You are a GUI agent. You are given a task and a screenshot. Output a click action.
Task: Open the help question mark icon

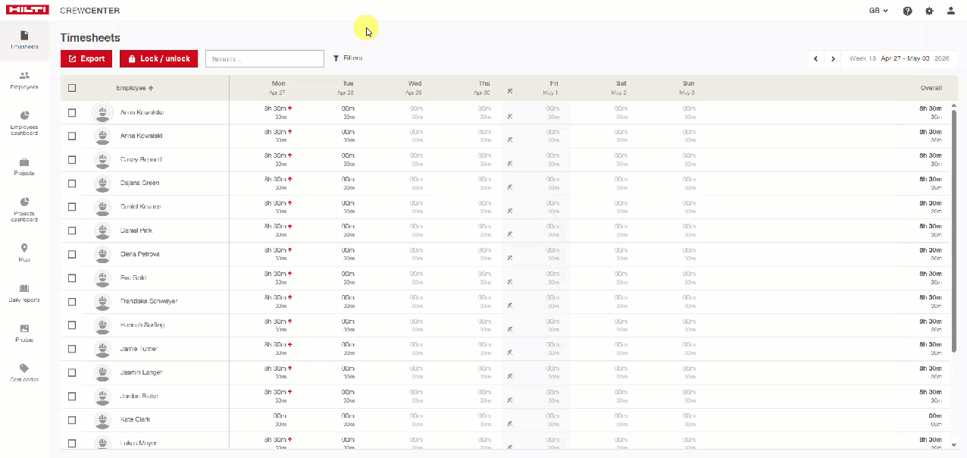tap(907, 11)
